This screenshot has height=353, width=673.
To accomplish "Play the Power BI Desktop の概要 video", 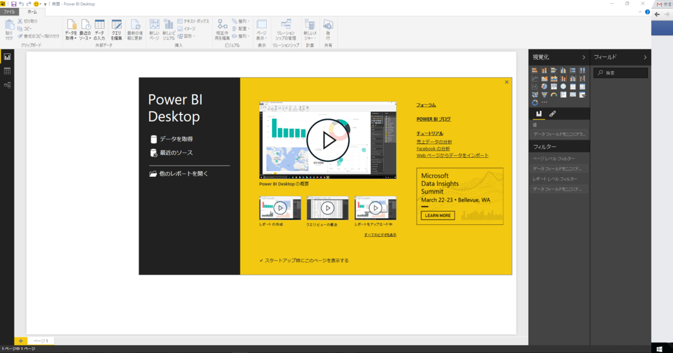I will [x=328, y=140].
